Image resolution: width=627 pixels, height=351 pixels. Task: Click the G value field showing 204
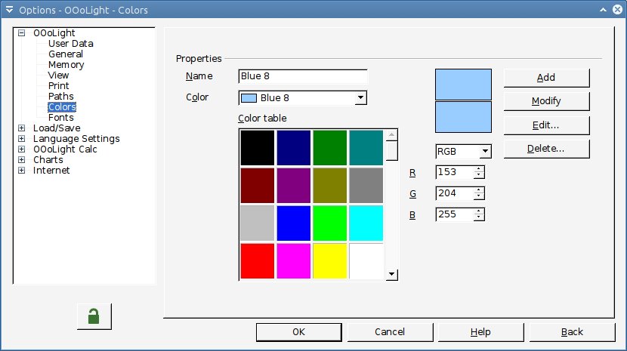click(455, 193)
